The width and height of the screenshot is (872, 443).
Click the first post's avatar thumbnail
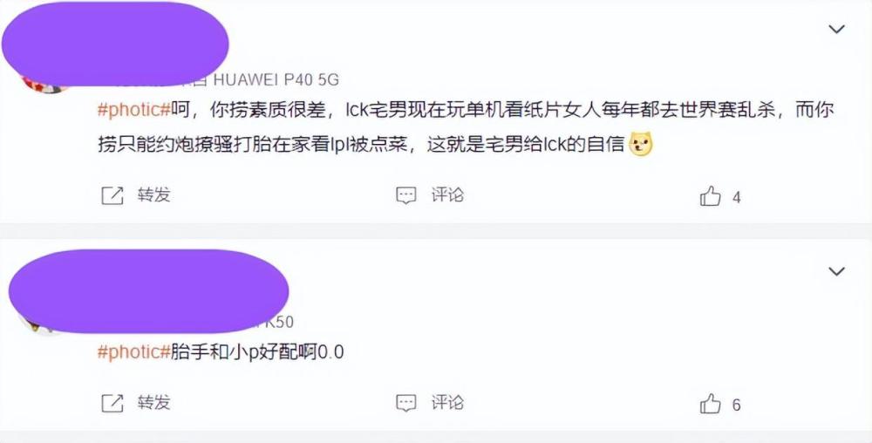(44, 85)
